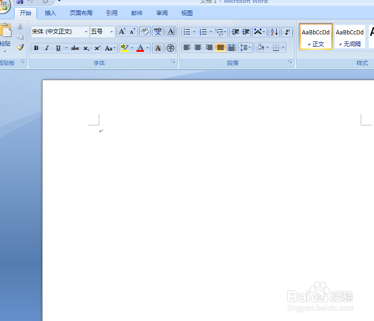Screen dimensions: 374x321
Task: Center align text
Action: coord(198,48)
